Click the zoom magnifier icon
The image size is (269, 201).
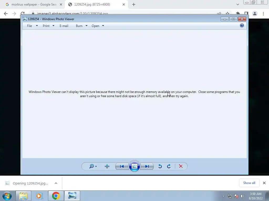click(92, 166)
